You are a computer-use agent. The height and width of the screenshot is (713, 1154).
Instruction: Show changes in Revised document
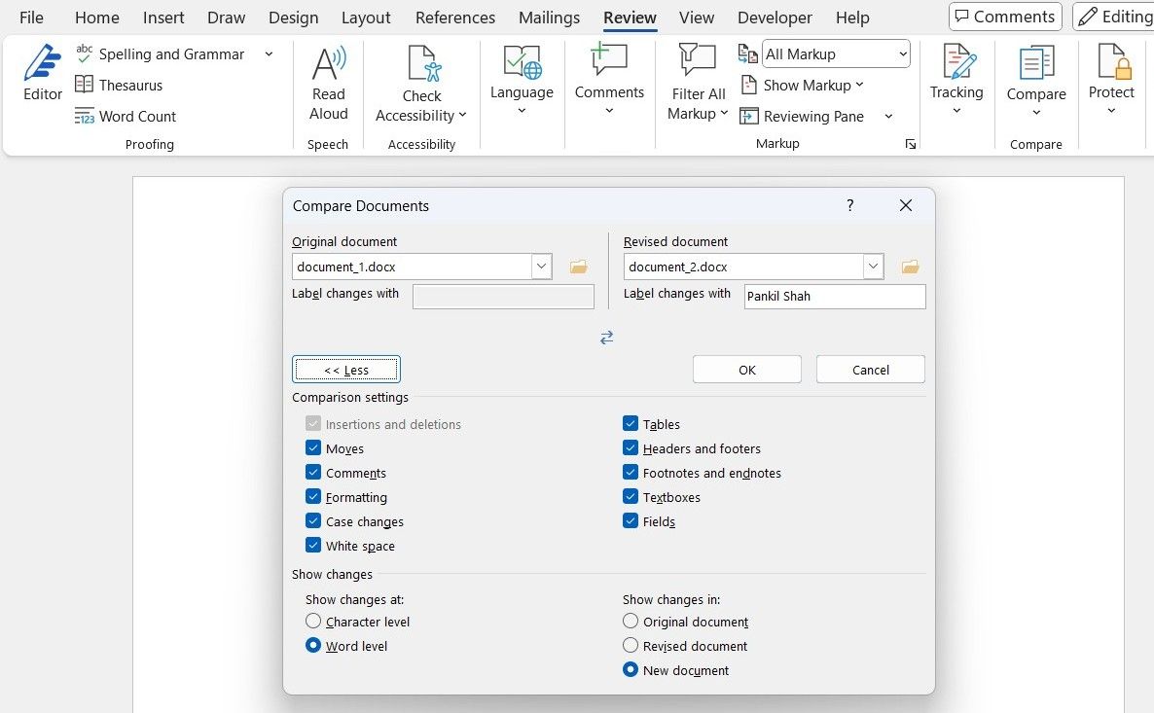tap(630, 645)
